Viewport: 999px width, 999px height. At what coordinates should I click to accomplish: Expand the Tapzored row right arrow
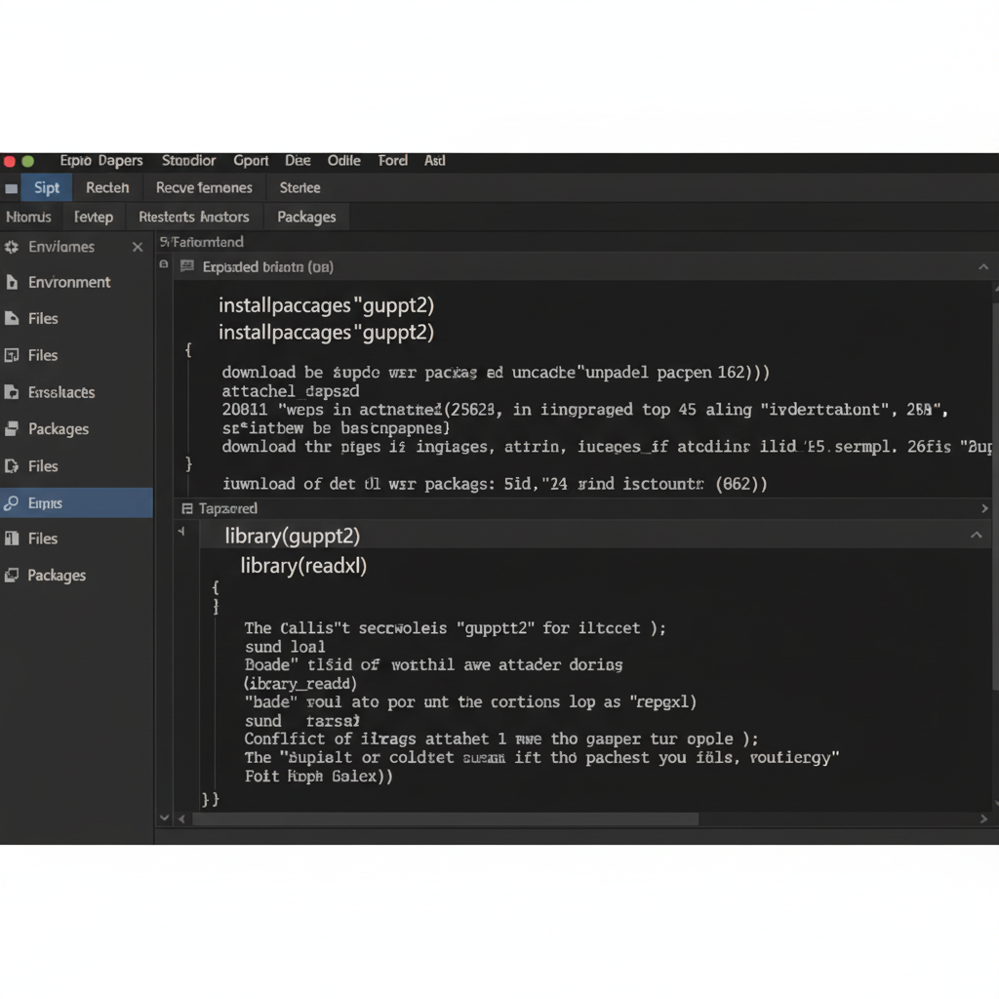[x=983, y=508]
